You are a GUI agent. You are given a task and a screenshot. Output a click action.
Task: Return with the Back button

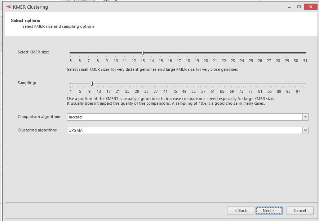[x=240, y=211]
